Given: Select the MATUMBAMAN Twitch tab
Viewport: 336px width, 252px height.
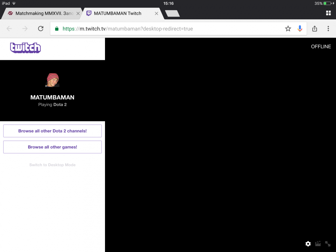Looking at the screenshot, I should pos(118,13).
